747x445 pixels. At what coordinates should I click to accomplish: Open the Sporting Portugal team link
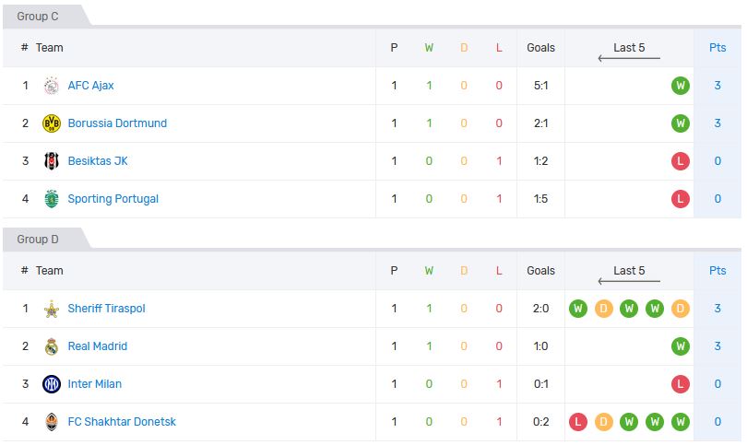[113, 199]
